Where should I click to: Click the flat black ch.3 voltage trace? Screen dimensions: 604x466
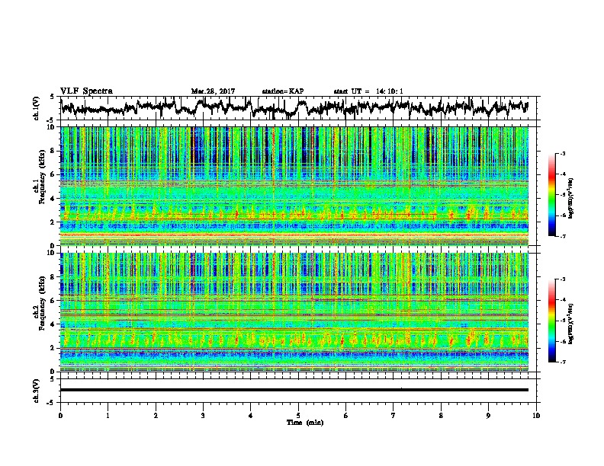click(294, 390)
